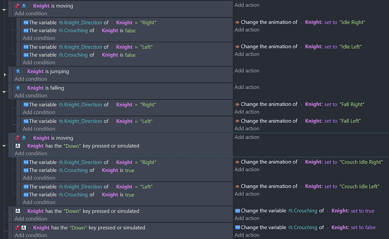Click the animation icon for Fall Left action
The height and width of the screenshot is (239, 389).
(x=237, y=121)
